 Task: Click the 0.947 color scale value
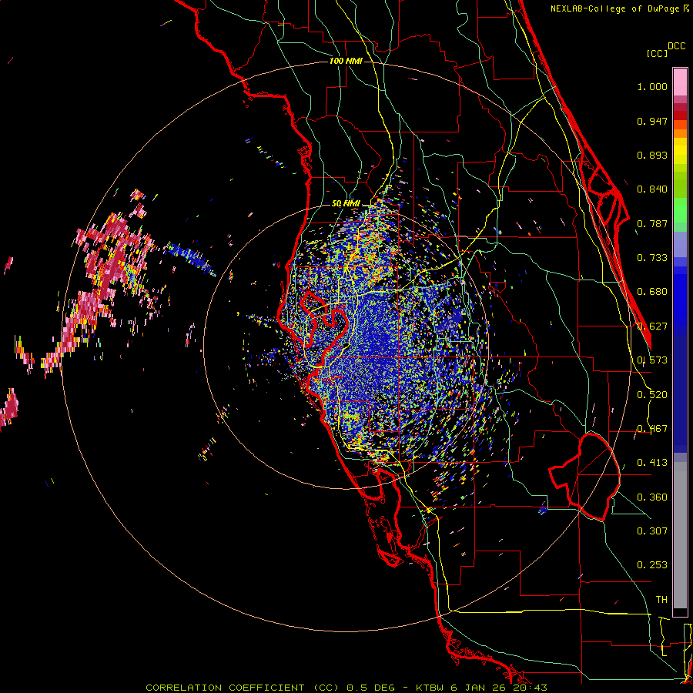click(x=652, y=121)
